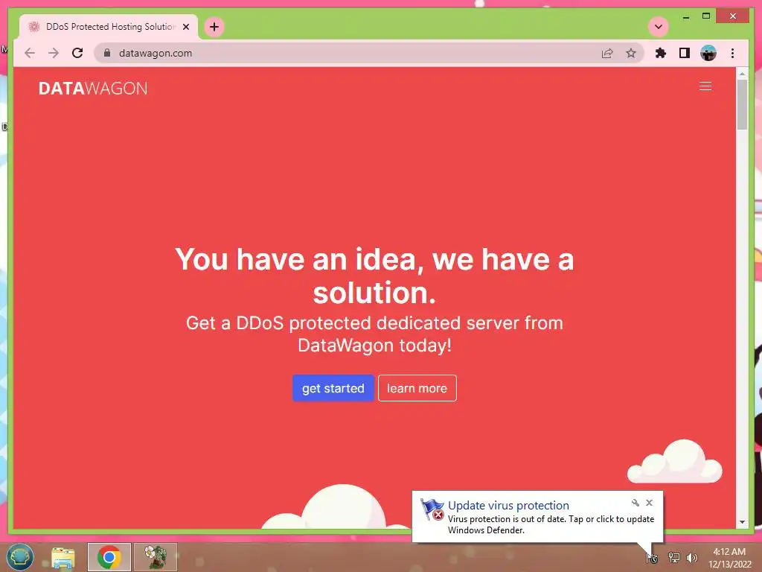Open the Start menu orb
Viewport: 762px width, 572px height.
click(x=19, y=557)
